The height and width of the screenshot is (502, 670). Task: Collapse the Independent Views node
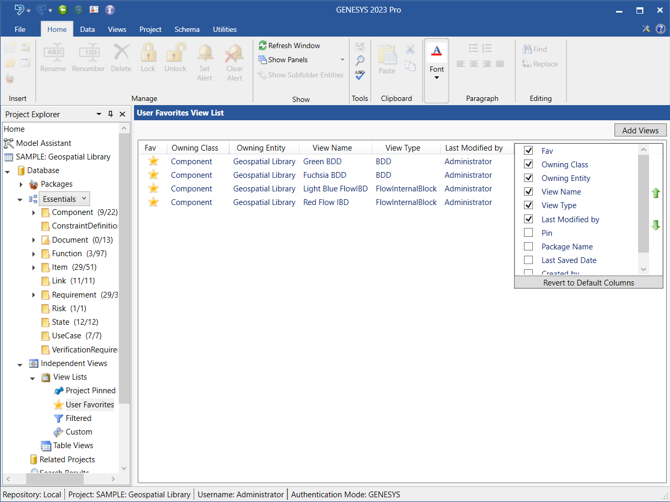(x=20, y=364)
